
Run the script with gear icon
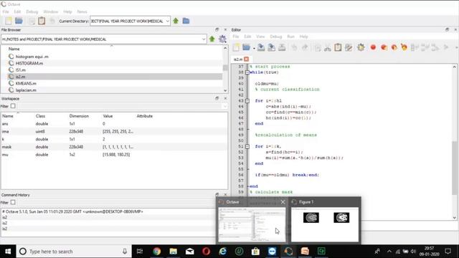(361, 47)
